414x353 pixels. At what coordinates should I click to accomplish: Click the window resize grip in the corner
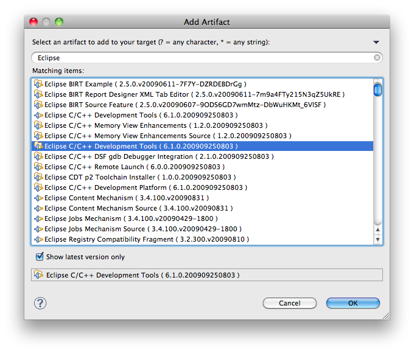point(386,316)
